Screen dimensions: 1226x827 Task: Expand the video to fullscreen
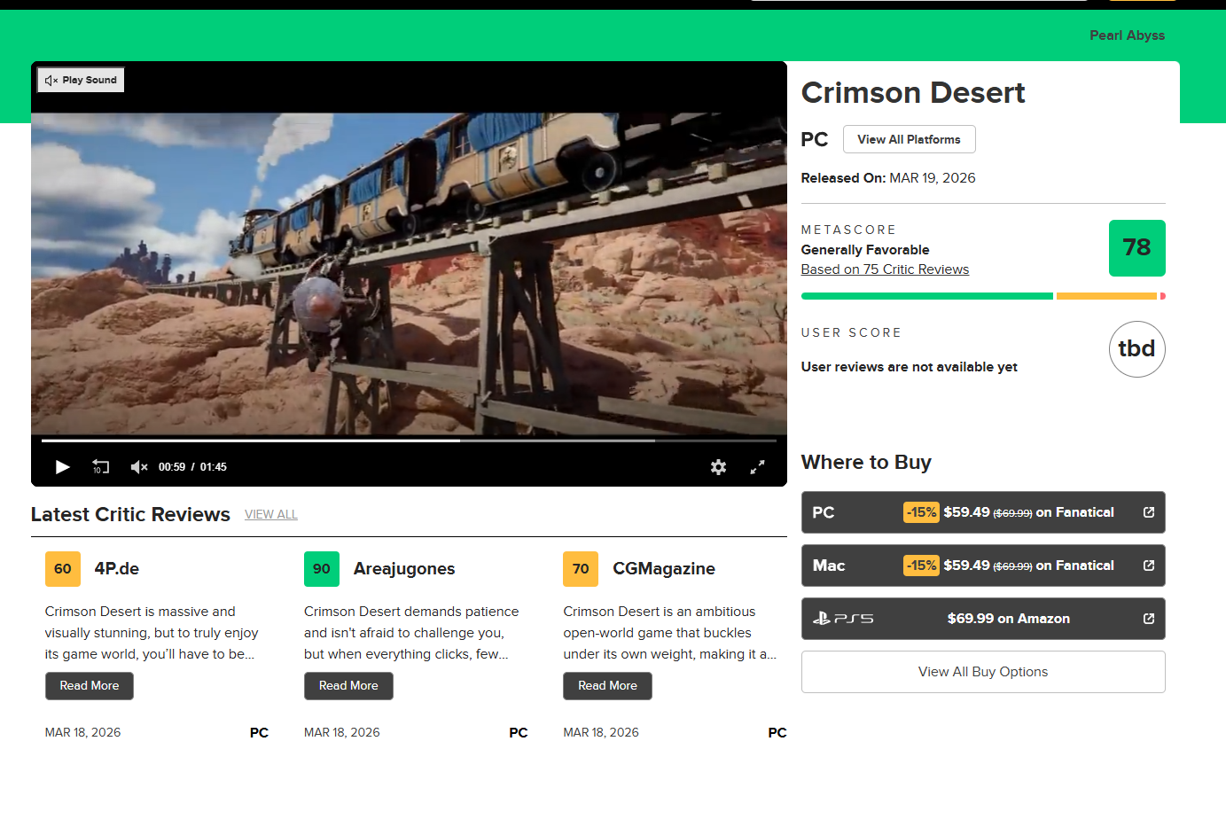(x=758, y=467)
